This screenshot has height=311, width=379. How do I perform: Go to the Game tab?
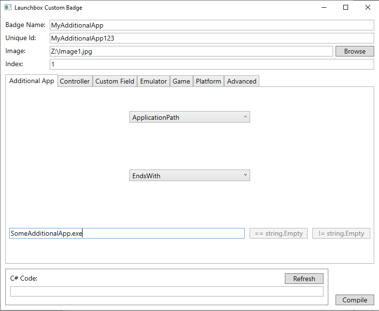point(181,81)
